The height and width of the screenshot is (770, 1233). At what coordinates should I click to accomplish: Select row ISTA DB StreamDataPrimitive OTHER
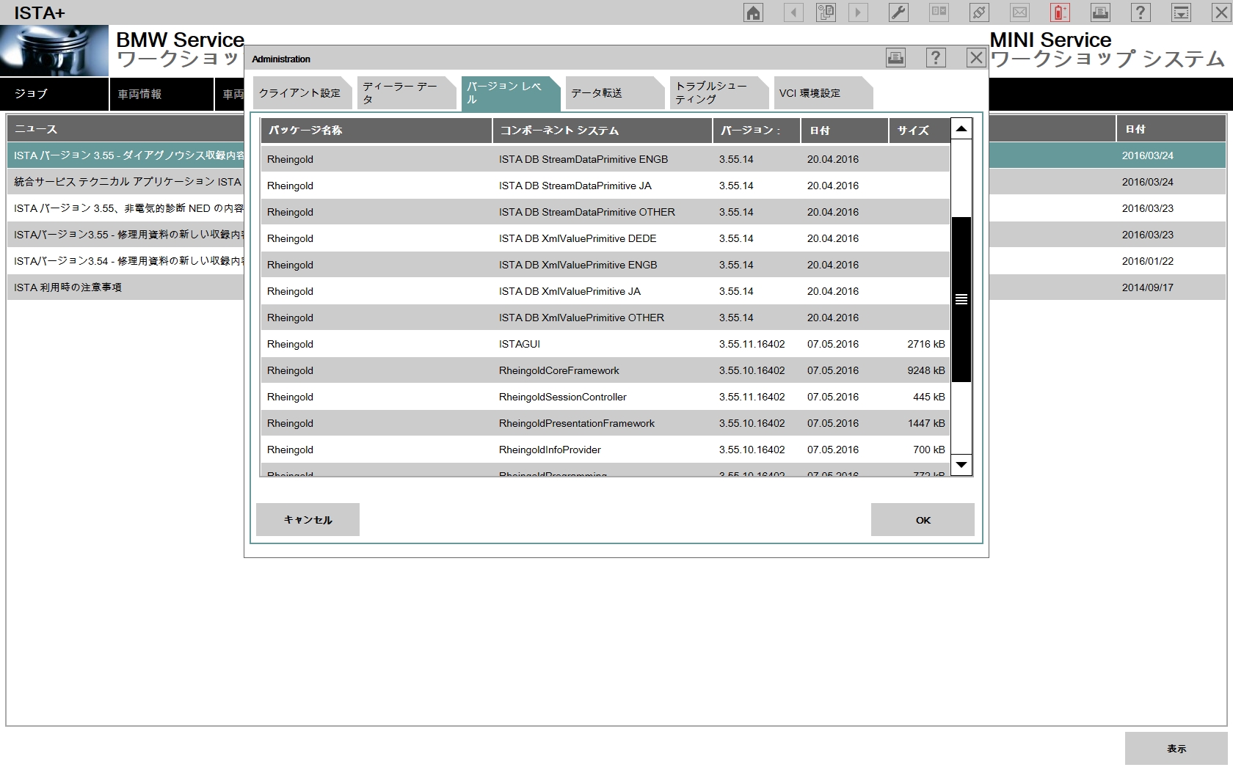click(605, 212)
